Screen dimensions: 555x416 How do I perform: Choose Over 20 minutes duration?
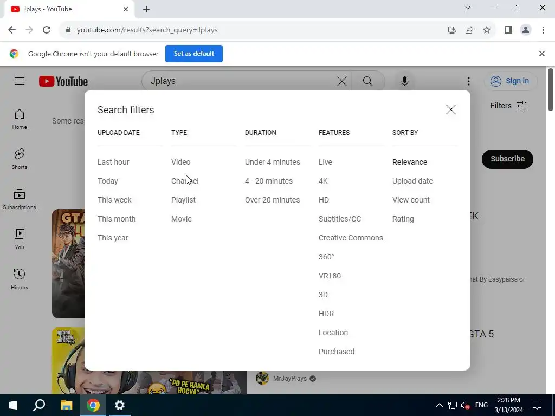[x=272, y=200]
